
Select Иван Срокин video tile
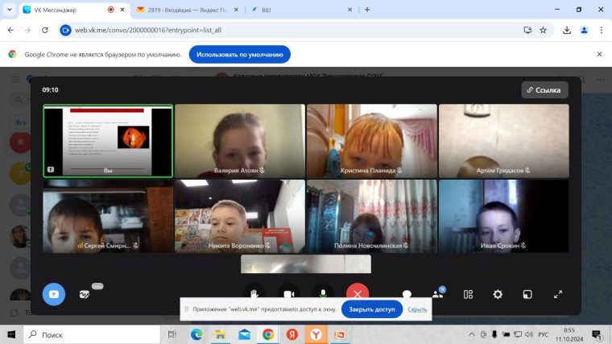pyautogui.click(x=504, y=217)
